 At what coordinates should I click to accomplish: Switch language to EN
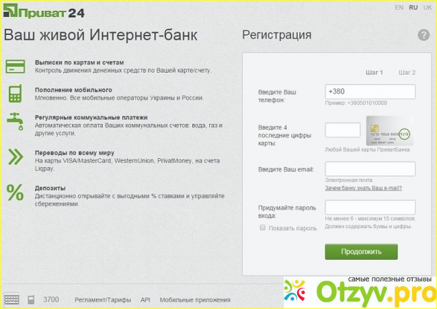click(x=399, y=7)
